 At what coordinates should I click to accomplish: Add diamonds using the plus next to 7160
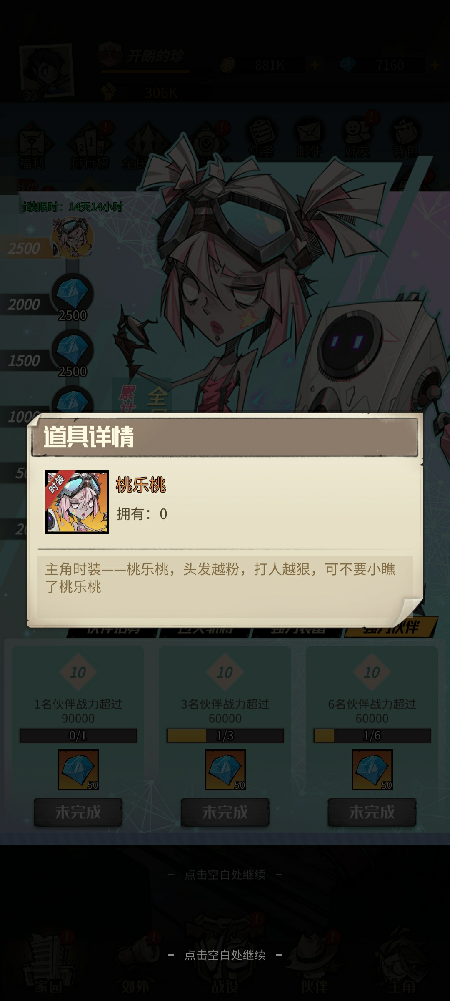tap(435, 65)
